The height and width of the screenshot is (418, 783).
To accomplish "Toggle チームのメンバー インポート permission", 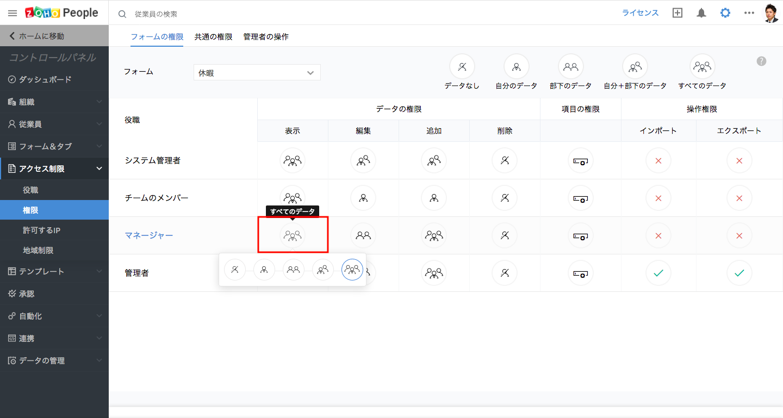I will click(x=658, y=198).
